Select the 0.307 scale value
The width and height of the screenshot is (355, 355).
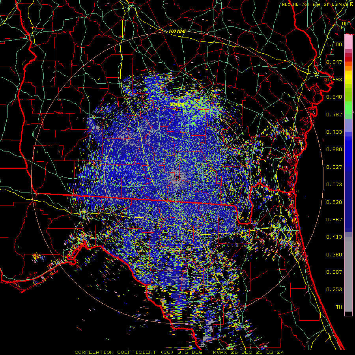334,272
